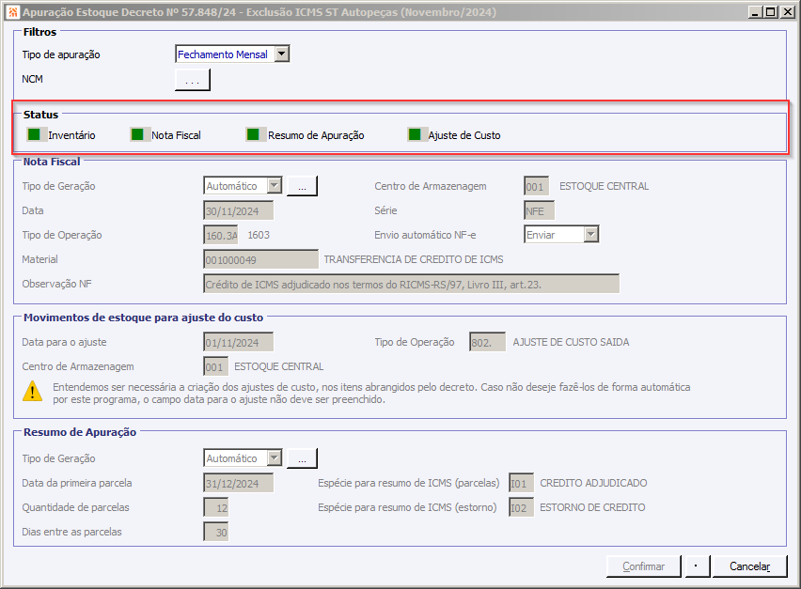Click Nota Fiscal Centro de Armazenagem field 001
This screenshot has width=801, height=589.
point(537,186)
